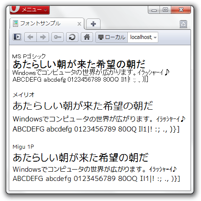Click the MS Pゴシック label
Screen dimensions: 201x201
pos(29,56)
